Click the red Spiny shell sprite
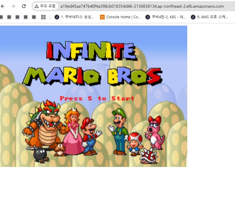Image resolution: width=235 pixels, height=217 pixels. (149, 156)
